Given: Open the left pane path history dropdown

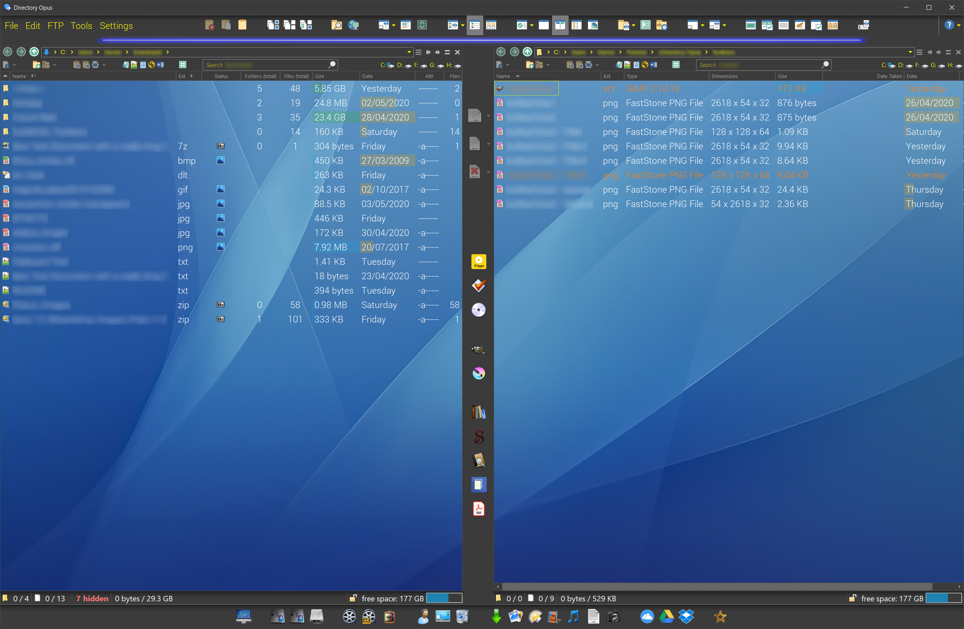Looking at the screenshot, I should click(409, 52).
